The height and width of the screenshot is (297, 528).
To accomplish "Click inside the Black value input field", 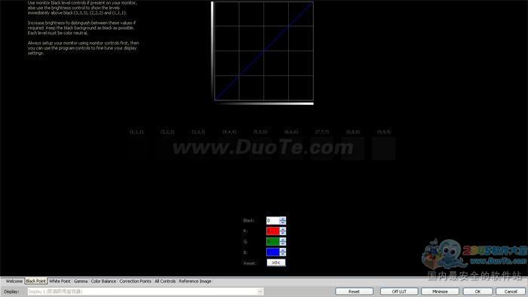I will pos(273,221).
